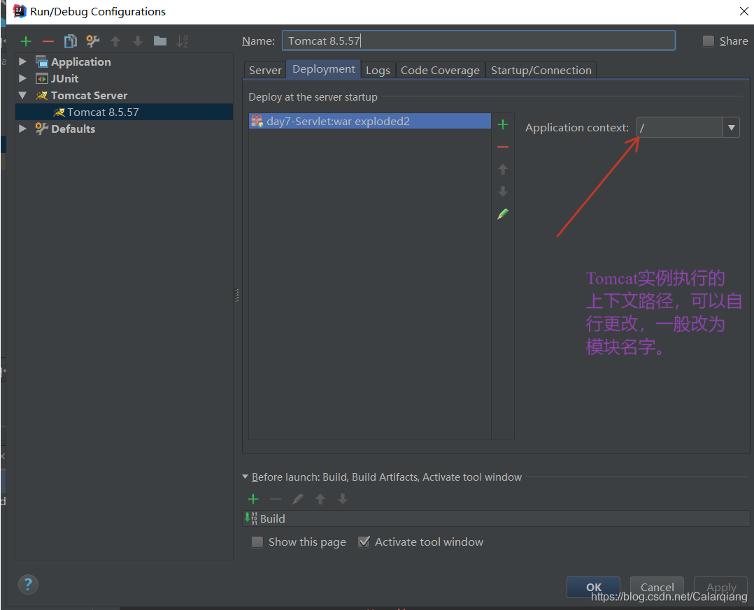Select Tomcat 8.5.57 configuration in tree
Screen dimensions: 754x610
tap(124, 112)
